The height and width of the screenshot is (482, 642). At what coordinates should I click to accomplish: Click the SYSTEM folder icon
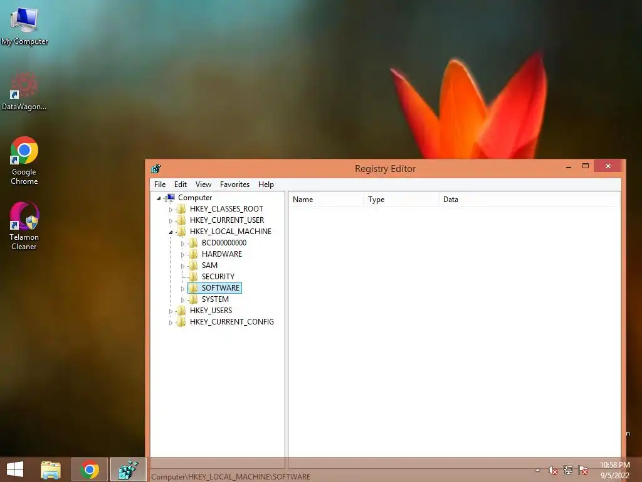coord(193,299)
